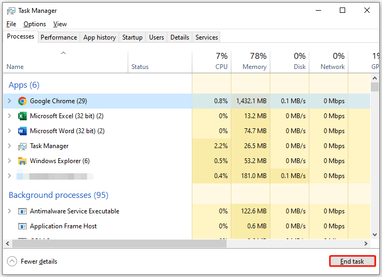Switch to the Services tab
The image size is (382, 277).
[206, 37]
